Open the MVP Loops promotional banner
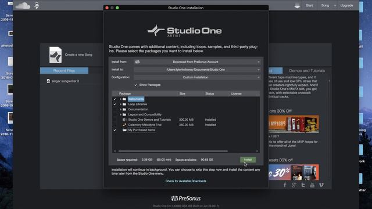 coord(294,124)
